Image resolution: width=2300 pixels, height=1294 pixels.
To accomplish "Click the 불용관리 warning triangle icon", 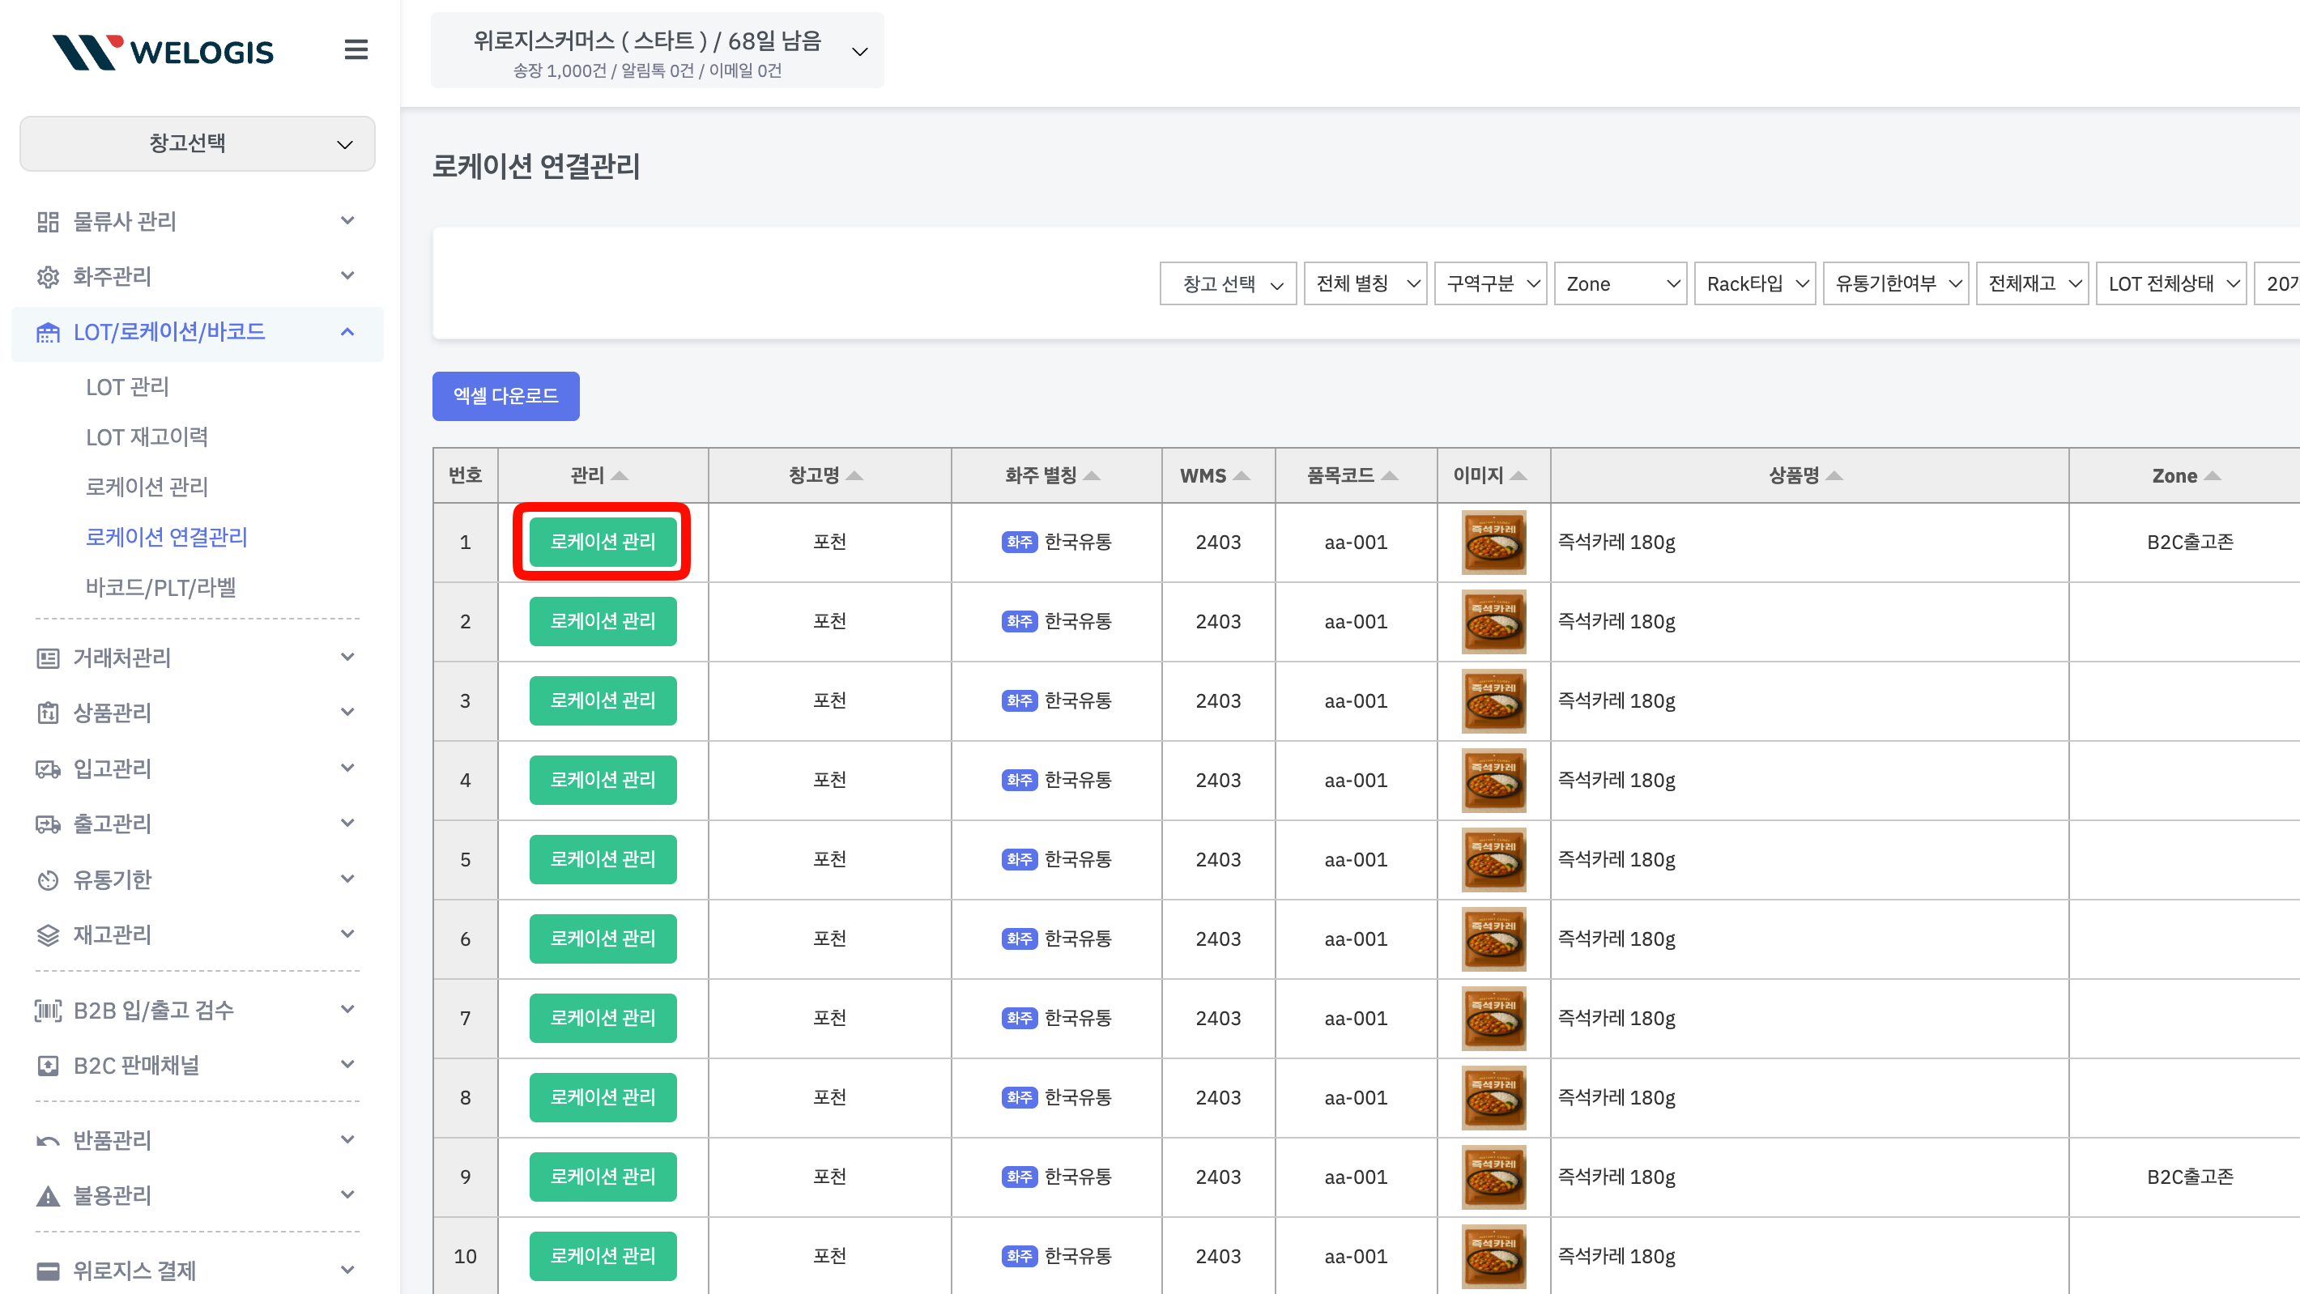I will 47,1196.
